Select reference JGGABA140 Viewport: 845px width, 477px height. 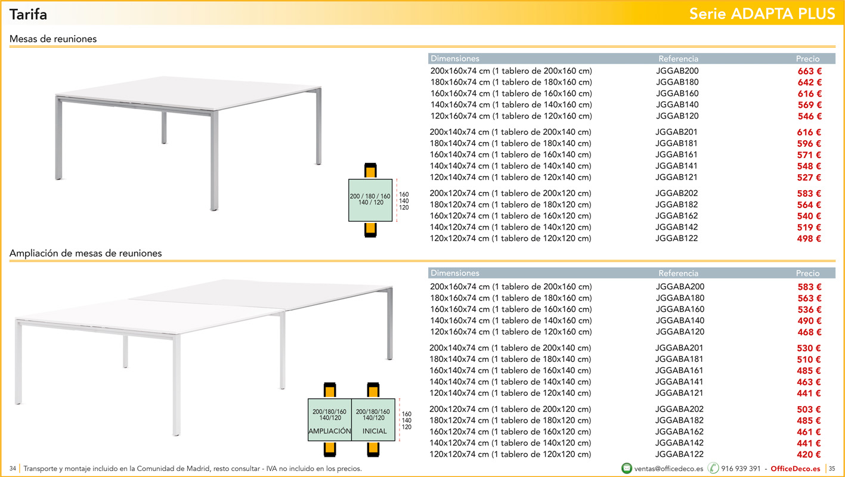click(x=680, y=321)
